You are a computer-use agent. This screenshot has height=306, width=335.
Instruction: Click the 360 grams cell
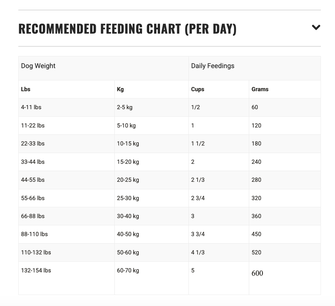(x=256, y=216)
